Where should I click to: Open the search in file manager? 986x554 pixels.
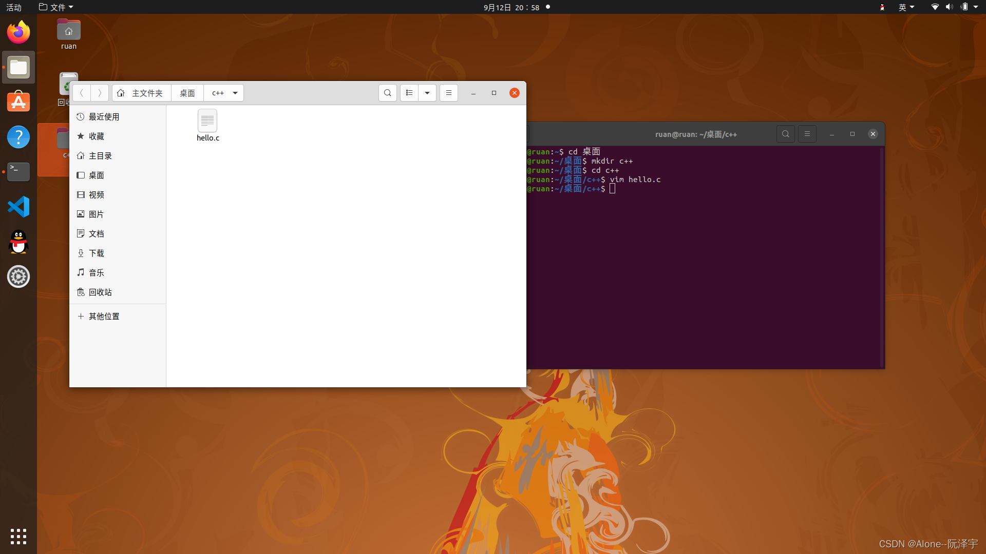coord(388,93)
